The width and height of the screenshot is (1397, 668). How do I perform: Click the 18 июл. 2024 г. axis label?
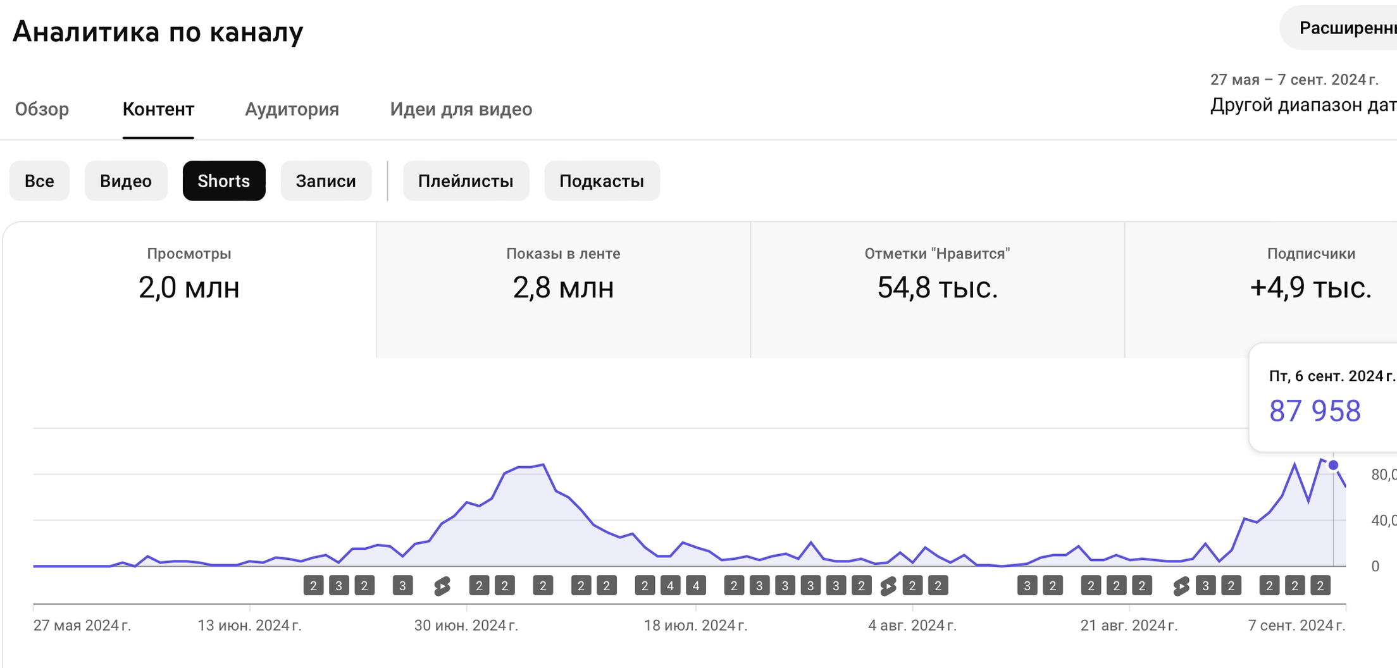pos(696,626)
